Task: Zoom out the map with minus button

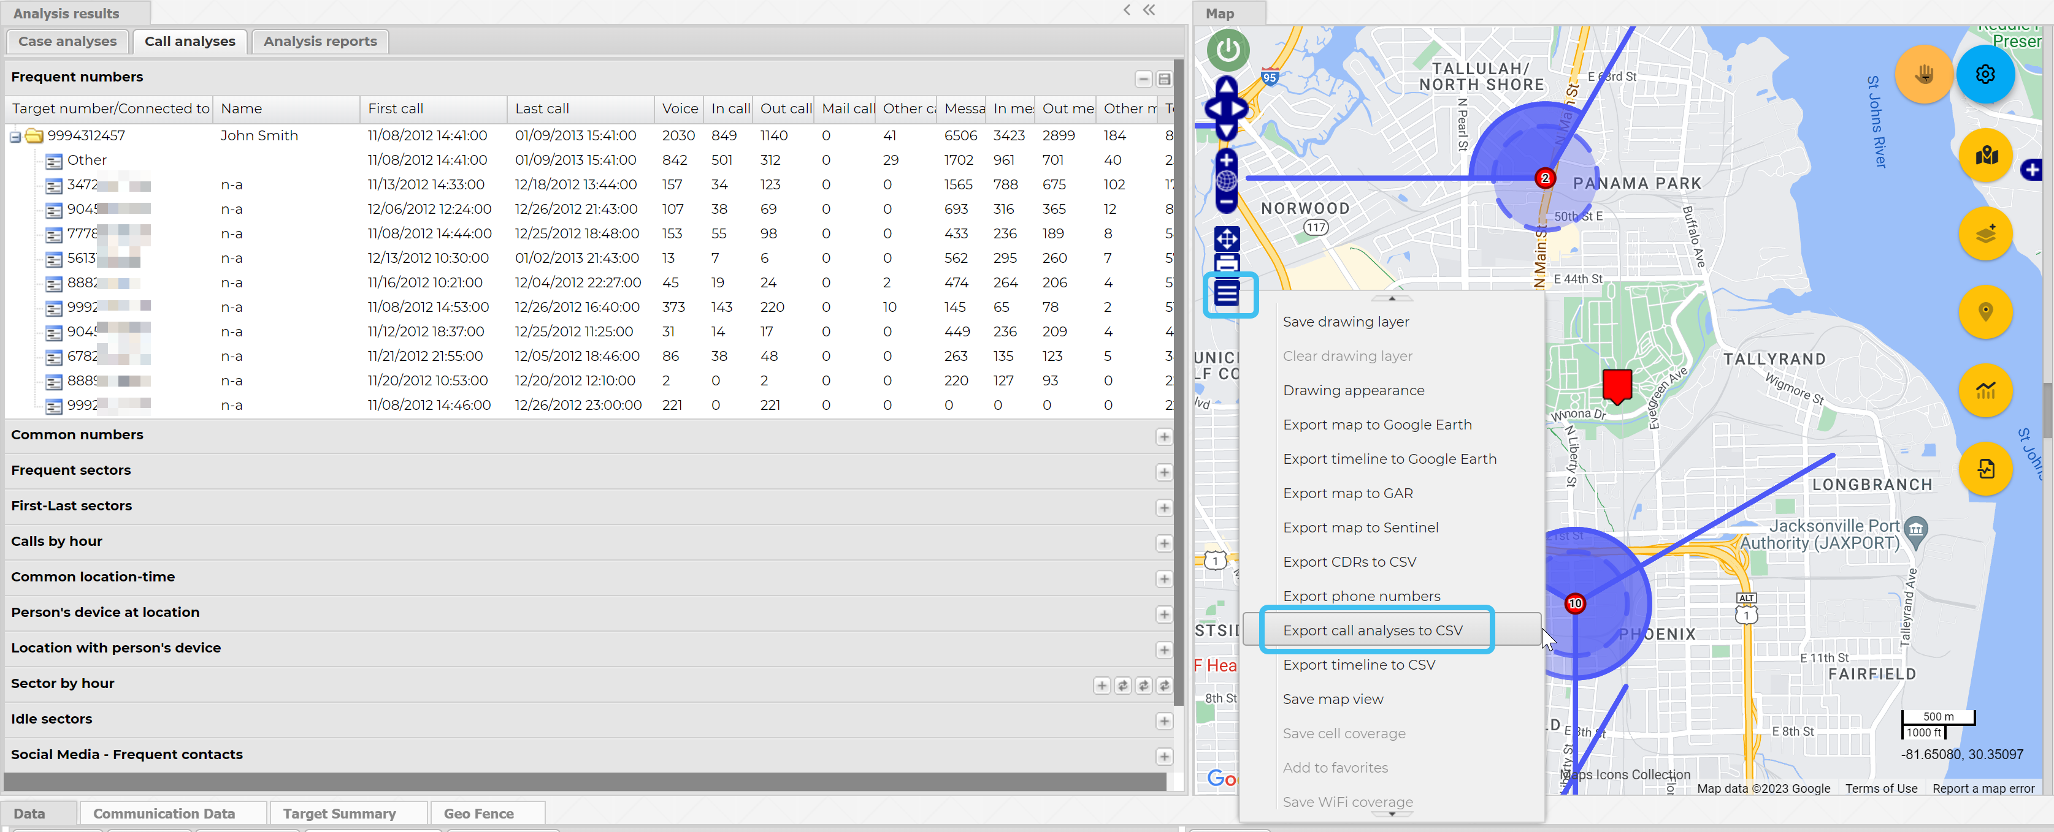Action: tap(1227, 202)
